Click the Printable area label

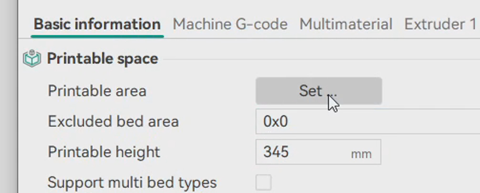tap(97, 91)
